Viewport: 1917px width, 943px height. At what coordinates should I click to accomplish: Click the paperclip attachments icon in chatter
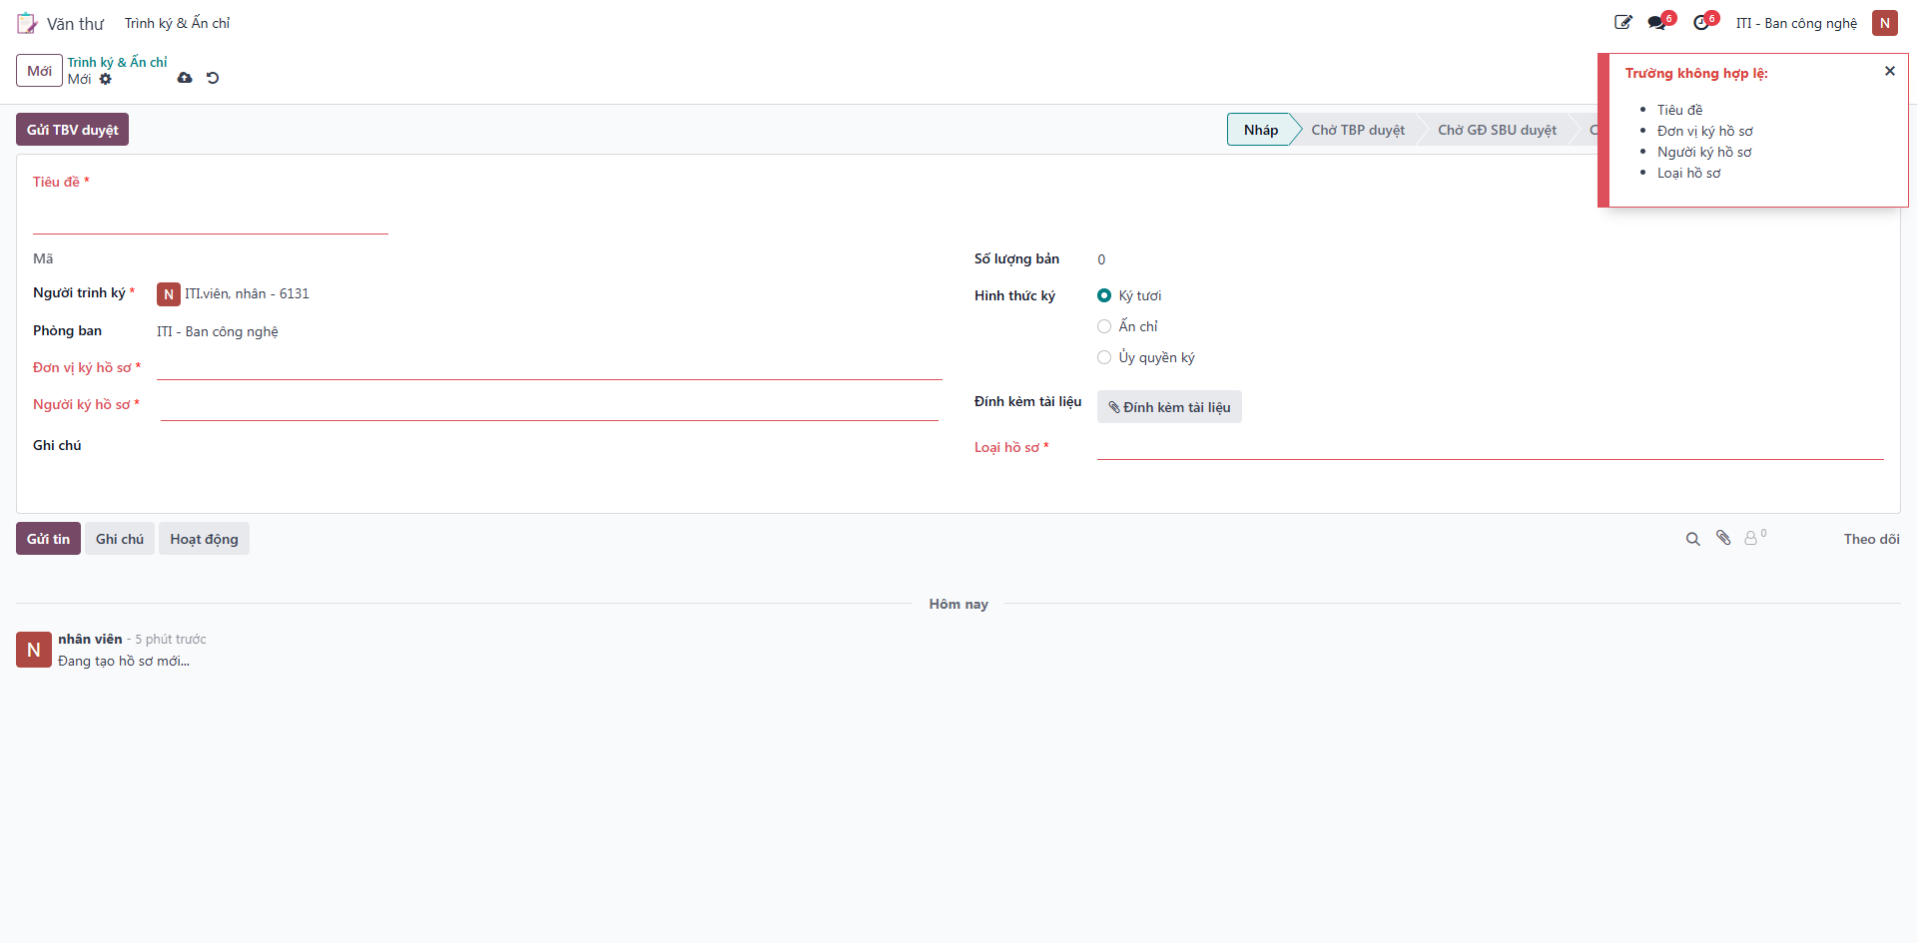[x=1723, y=538]
